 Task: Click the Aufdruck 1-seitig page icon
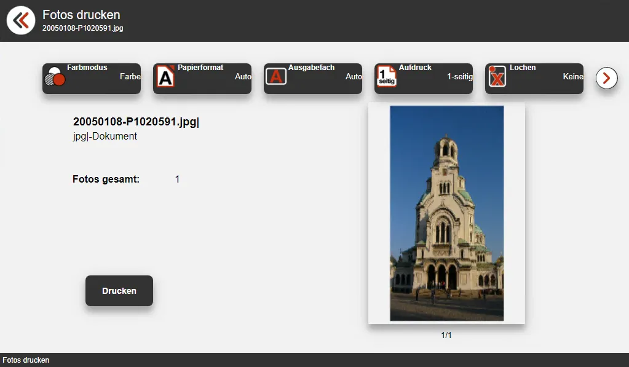(x=387, y=77)
